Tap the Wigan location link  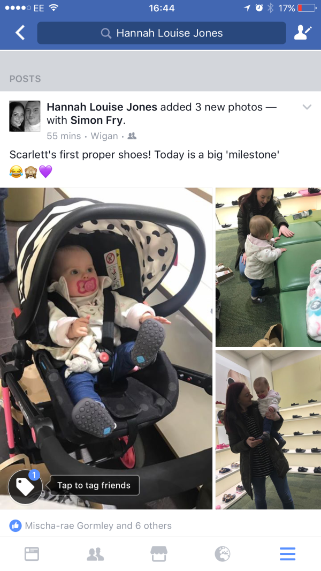point(104,136)
